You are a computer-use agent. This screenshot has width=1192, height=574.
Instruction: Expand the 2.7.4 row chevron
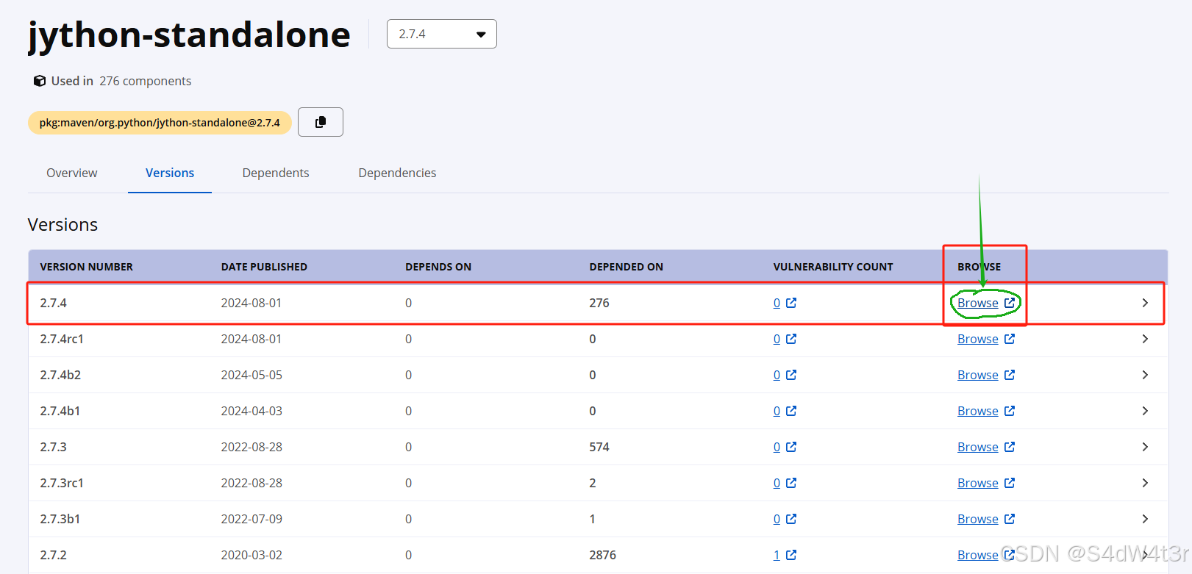coord(1145,303)
